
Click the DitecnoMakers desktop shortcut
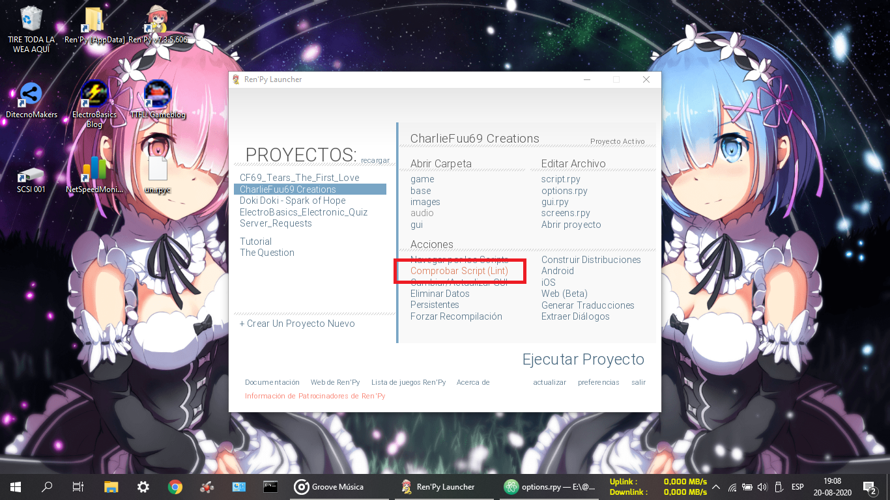[x=31, y=96]
